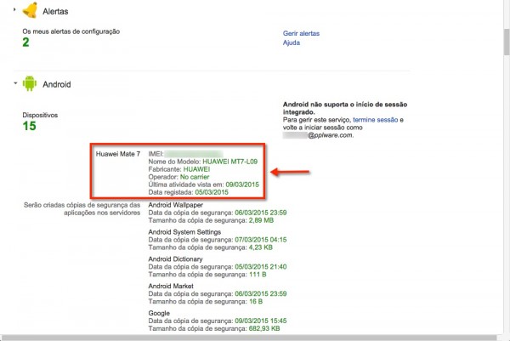Collapse the Android section arrow
Screen dimensions: 510x341
tap(15, 83)
